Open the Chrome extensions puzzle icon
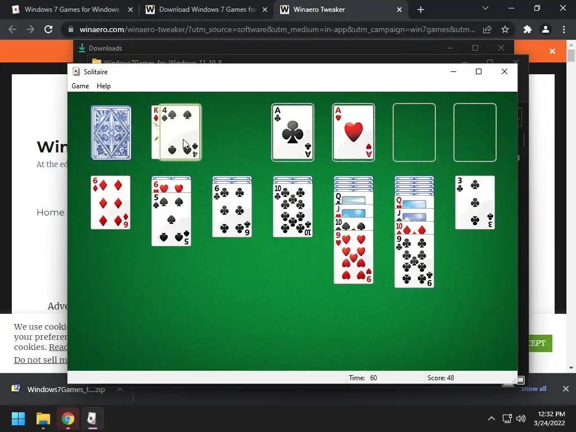This screenshot has width=576, height=432. click(528, 29)
